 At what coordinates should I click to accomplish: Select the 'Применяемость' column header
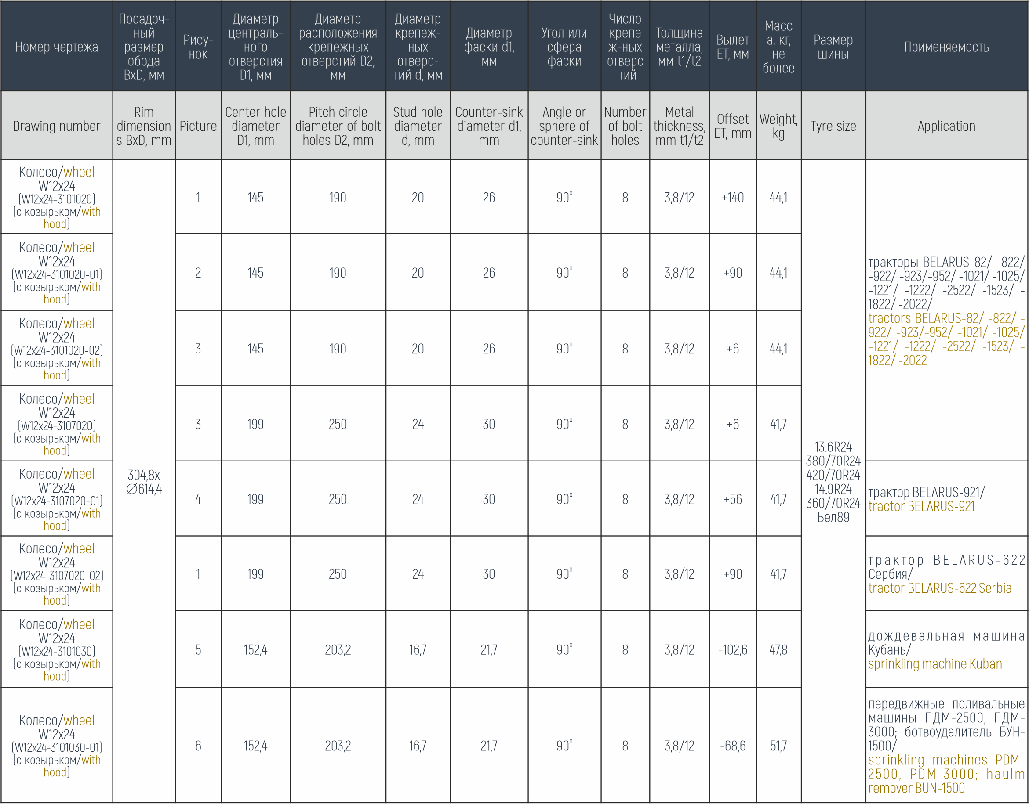[946, 47]
